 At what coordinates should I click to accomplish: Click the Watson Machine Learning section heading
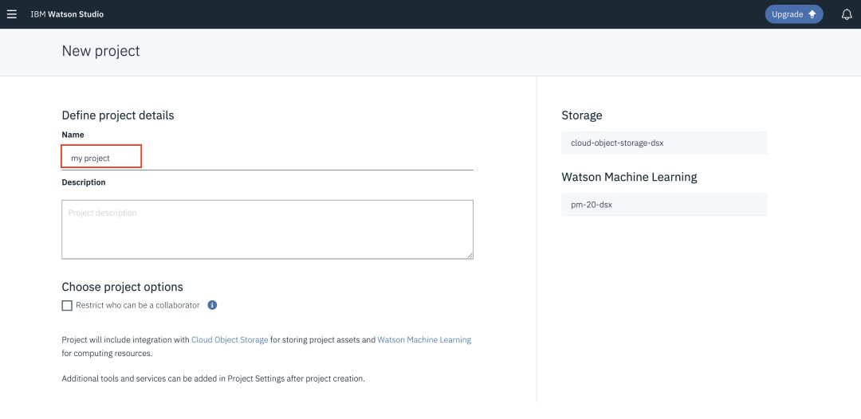(629, 177)
